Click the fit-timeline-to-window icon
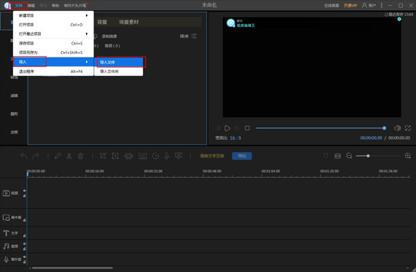 pos(338,156)
